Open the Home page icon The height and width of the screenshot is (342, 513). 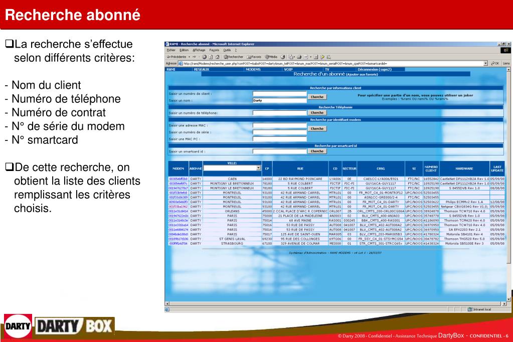point(217,57)
